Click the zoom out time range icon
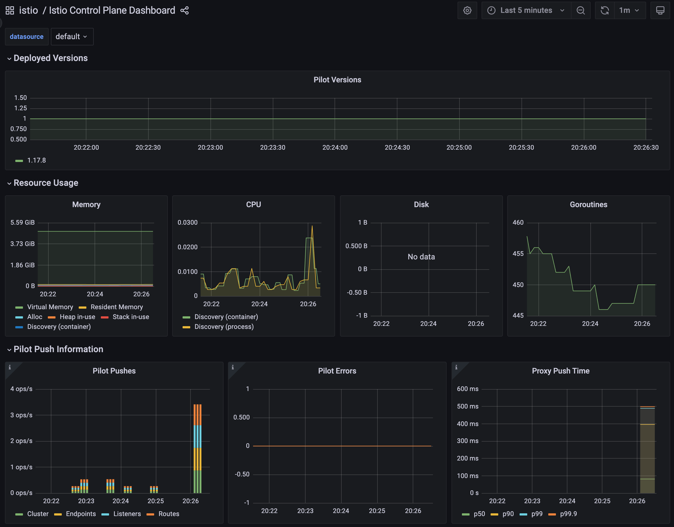The width and height of the screenshot is (674, 527). click(x=581, y=10)
